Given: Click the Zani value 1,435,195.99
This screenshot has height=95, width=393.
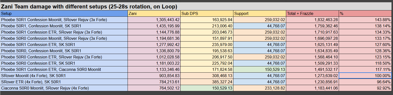Looking at the screenshot, I should coord(154,26).
